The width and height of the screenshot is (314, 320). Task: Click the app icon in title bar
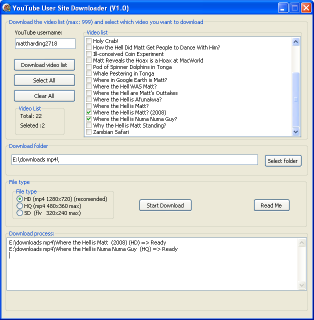click(x=6, y=8)
